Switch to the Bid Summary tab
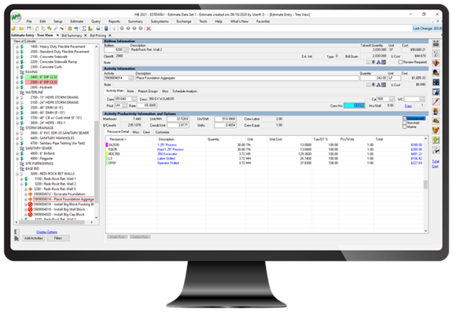Image resolution: width=453 pixels, height=312 pixels. (72, 35)
